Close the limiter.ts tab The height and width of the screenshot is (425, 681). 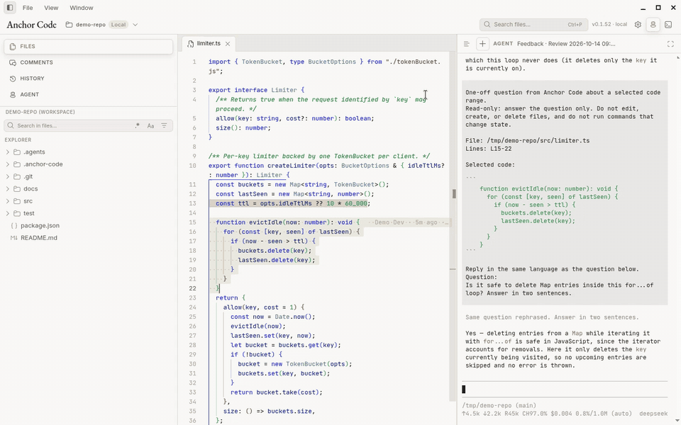228,44
